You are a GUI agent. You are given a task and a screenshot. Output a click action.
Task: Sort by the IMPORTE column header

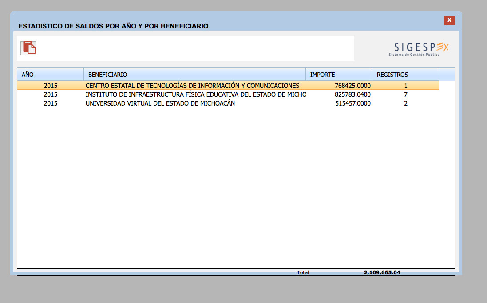[339, 75]
